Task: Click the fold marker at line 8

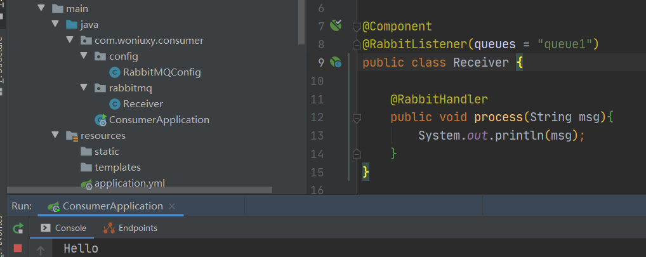Action: [x=357, y=44]
